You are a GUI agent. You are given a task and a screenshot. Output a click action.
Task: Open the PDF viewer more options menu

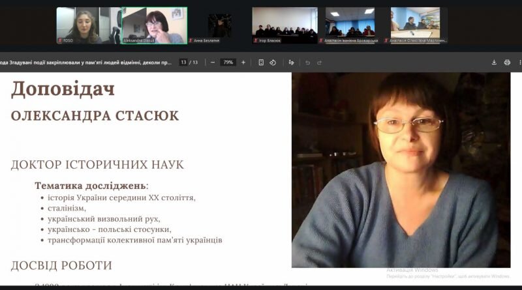519,62
